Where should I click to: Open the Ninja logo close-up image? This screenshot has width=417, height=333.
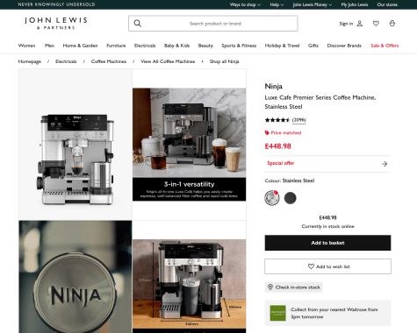75,277
